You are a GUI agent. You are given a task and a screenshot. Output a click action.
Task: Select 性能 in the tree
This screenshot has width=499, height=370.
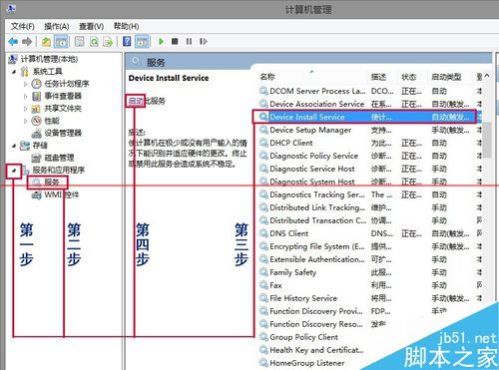pyautogui.click(x=52, y=121)
